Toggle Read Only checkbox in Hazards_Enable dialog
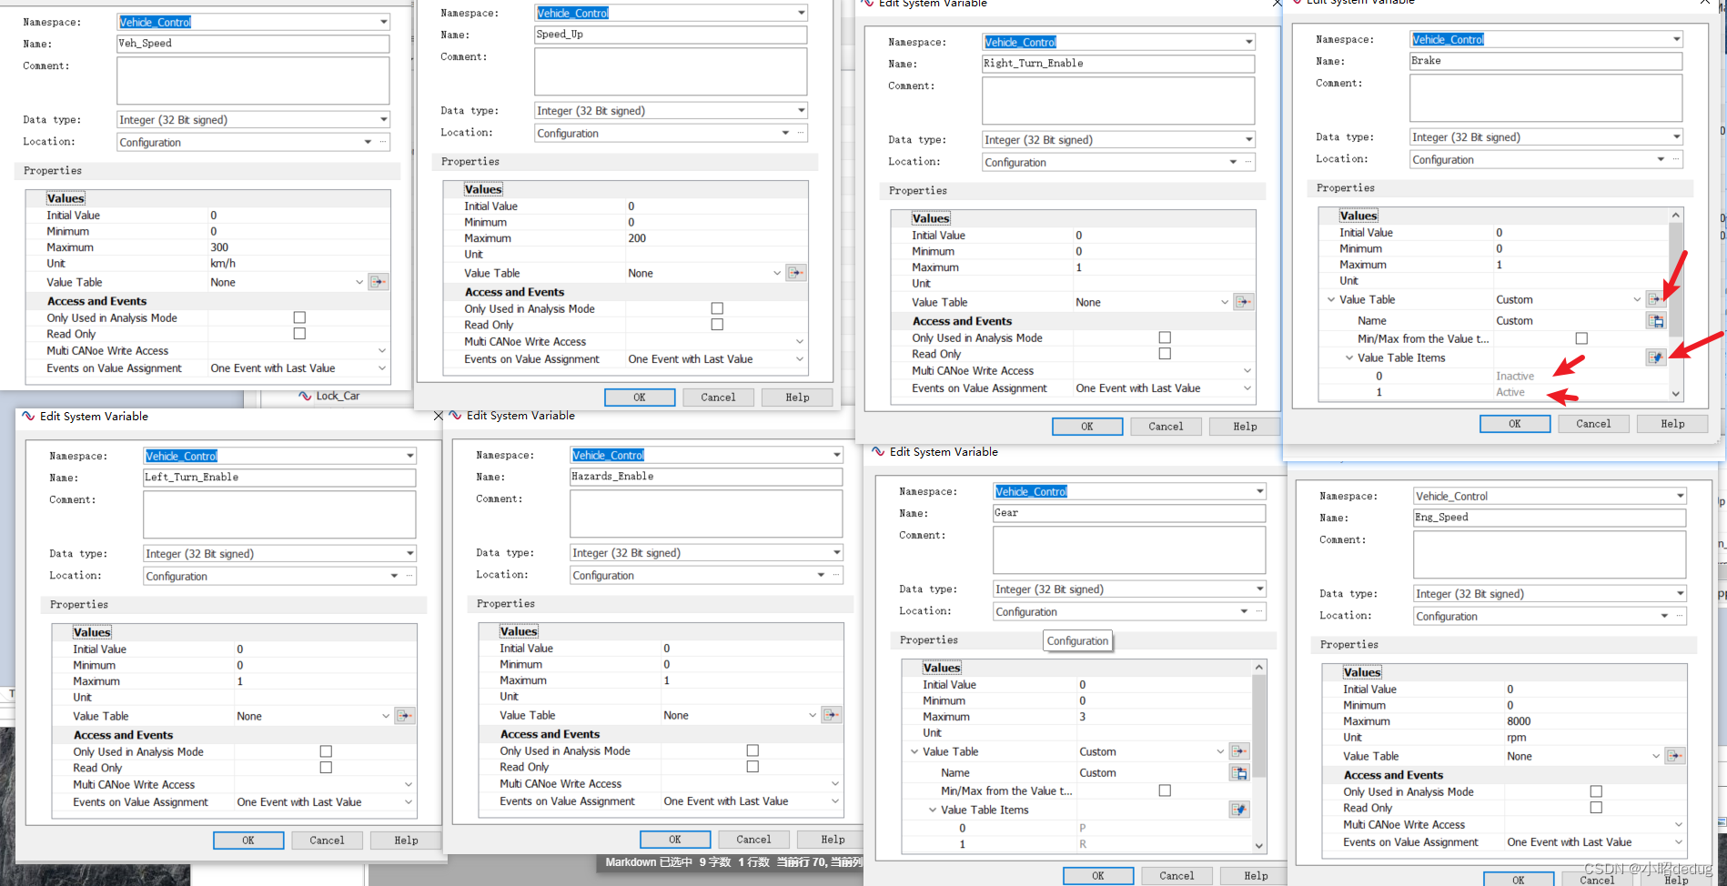The height and width of the screenshot is (886, 1727). click(x=752, y=767)
